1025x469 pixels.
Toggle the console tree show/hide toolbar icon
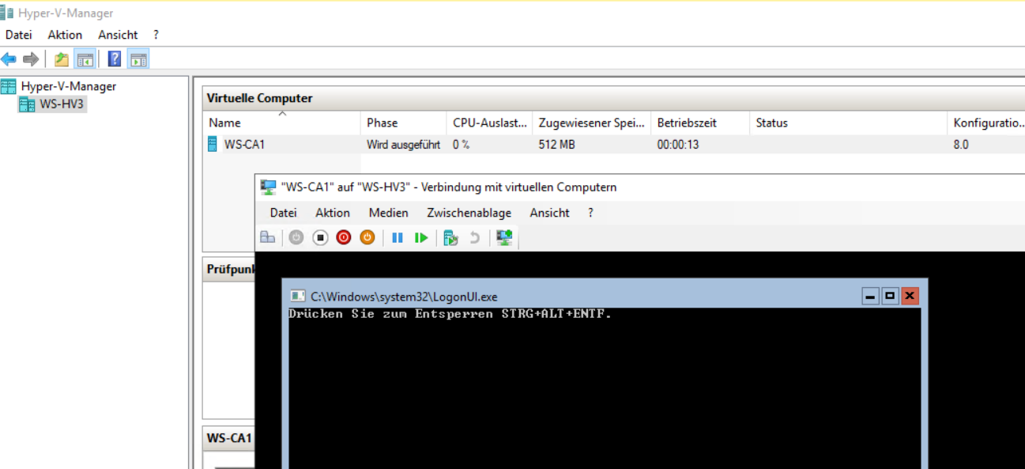click(x=85, y=59)
